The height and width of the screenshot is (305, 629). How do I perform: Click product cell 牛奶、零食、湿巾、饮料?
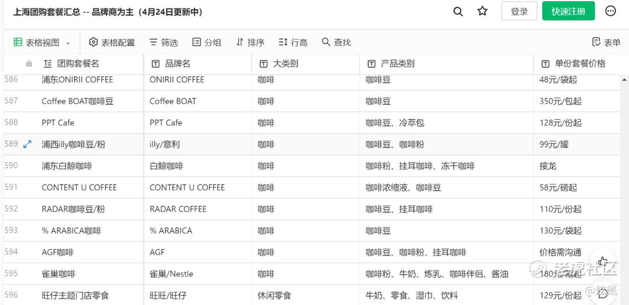click(x=412, y=296)
